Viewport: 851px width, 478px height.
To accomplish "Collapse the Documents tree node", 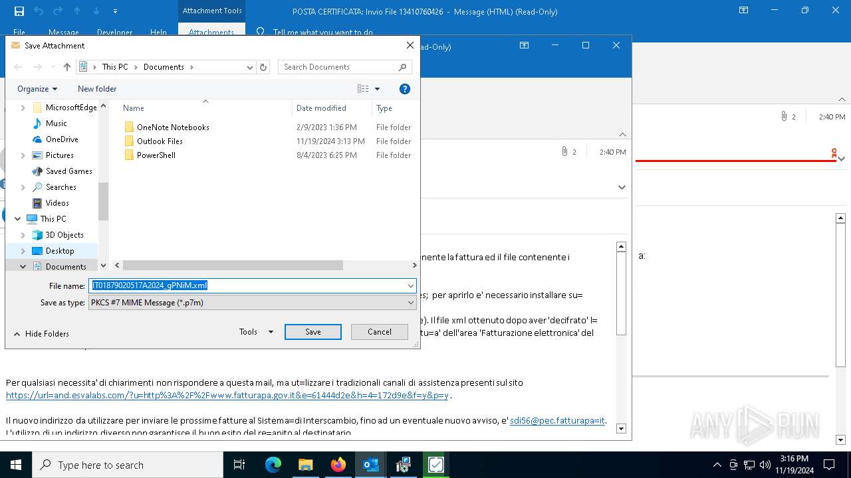I will point(23,267).
